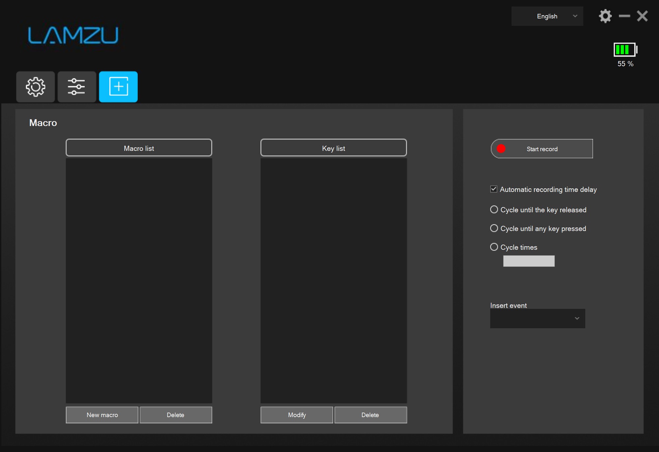Click the LAMZU logo
This screenshot has height=452, width=659.
pos(73,36)
